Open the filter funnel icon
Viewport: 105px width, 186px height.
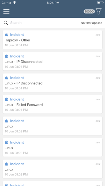pos(99,11)
